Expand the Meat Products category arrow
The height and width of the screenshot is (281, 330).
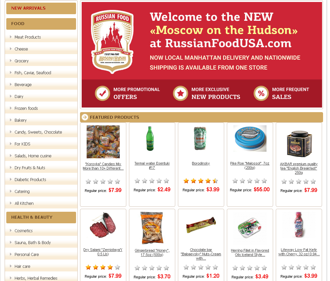pos(11,37)
